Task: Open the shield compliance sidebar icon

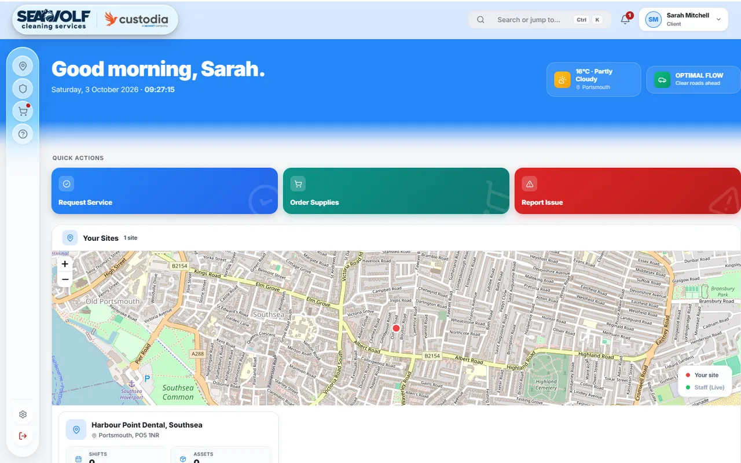Action: [23, 89]
